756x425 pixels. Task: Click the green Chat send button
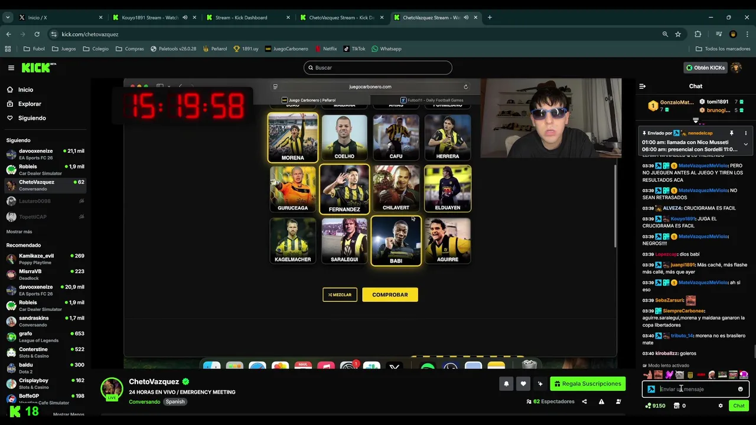(x=739, y=406)
